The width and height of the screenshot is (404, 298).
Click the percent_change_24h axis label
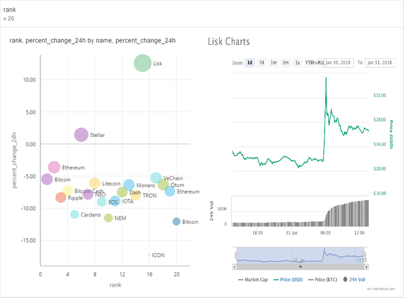pos(14,160)
